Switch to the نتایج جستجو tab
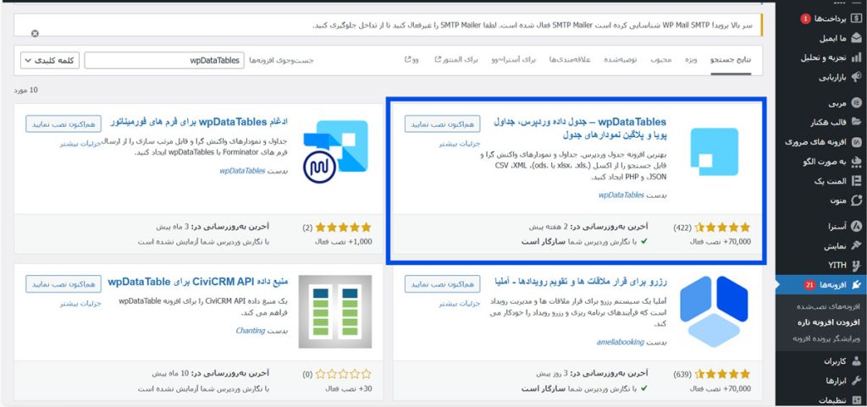The image size is (867, 407). (731, 59)
